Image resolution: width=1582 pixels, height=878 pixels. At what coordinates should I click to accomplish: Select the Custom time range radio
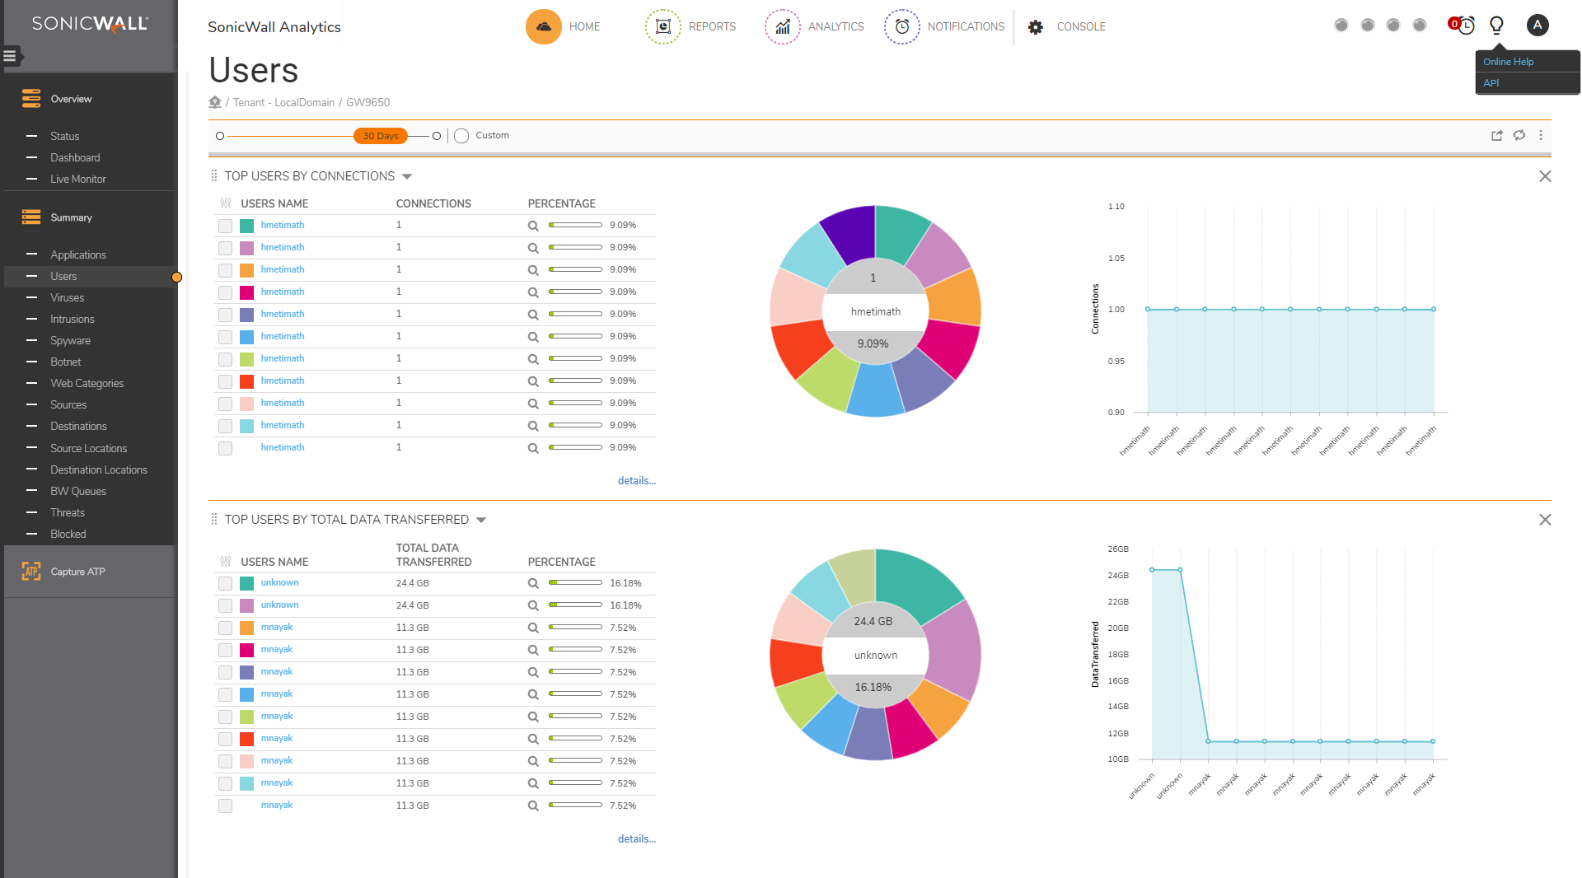[x=461, y=136]
